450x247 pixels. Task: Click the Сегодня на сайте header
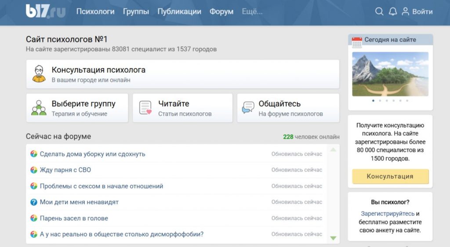pos(390,39)
